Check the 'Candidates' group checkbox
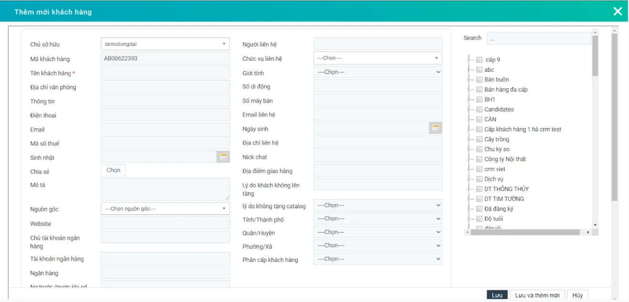The image size is (629, 302). 479,110
